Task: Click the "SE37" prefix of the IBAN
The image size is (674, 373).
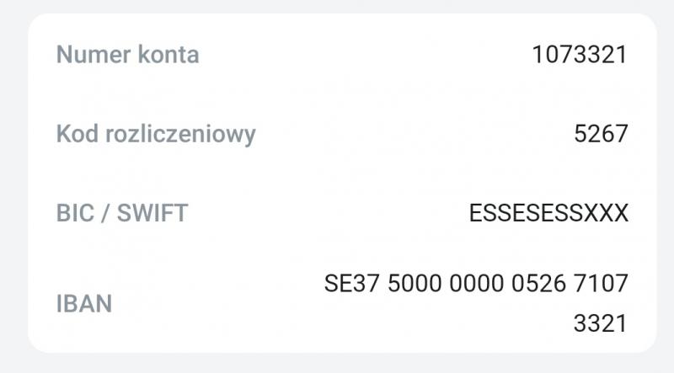Action: [x=352, y=284]
